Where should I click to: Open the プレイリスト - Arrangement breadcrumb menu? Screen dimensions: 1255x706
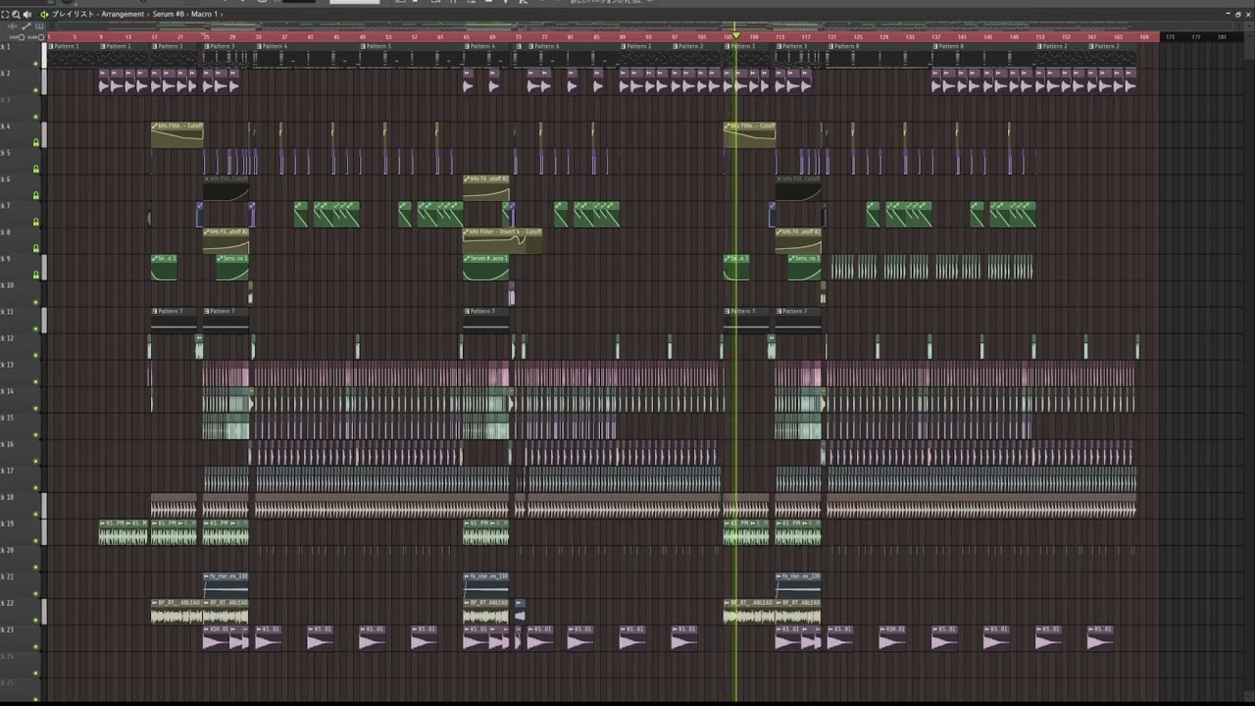pos(98,15)
